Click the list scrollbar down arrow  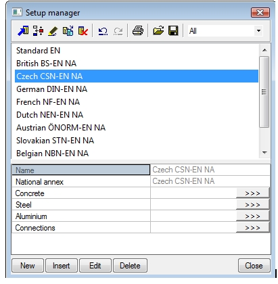[x=264, y=153]
